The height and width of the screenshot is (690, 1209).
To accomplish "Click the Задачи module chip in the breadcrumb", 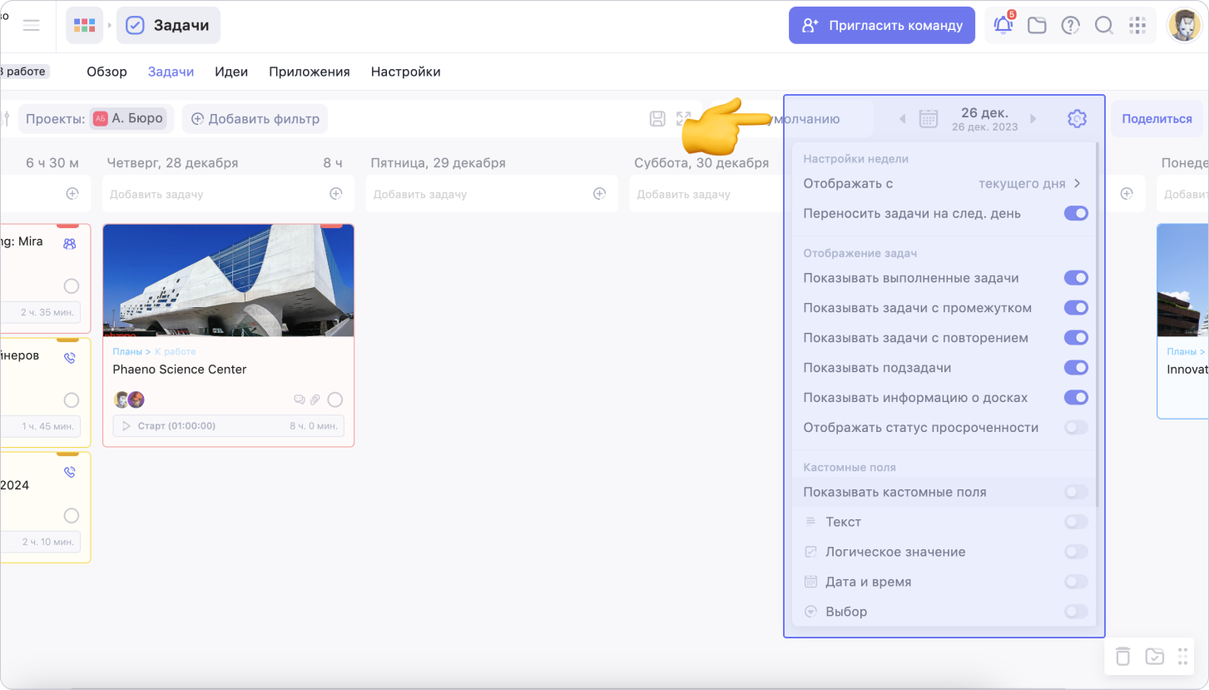I will 168,26.
